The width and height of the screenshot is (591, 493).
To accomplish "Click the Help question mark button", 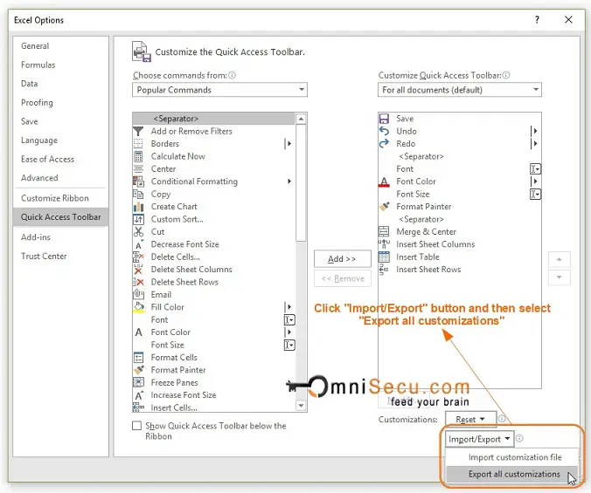I will [x=537, y=20].
